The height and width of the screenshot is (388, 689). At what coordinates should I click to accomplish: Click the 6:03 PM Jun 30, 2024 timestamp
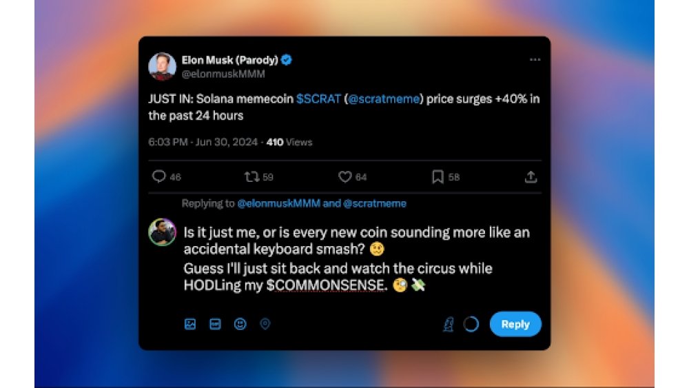[203, 142]
